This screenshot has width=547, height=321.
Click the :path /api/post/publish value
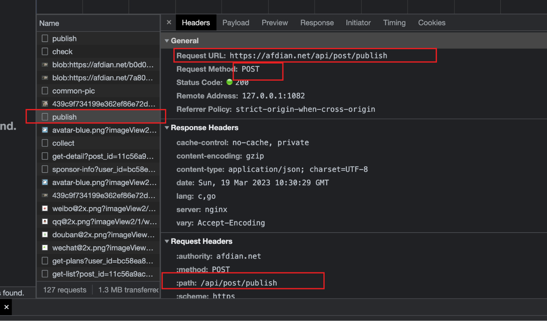click(x=239, y=283)
